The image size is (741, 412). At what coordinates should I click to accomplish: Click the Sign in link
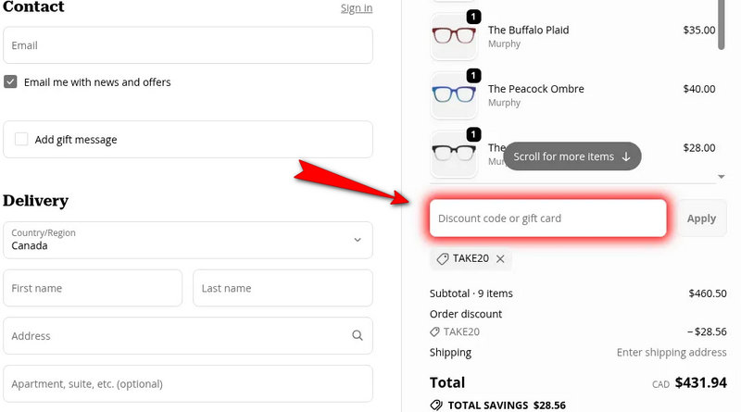pos(357,8)
